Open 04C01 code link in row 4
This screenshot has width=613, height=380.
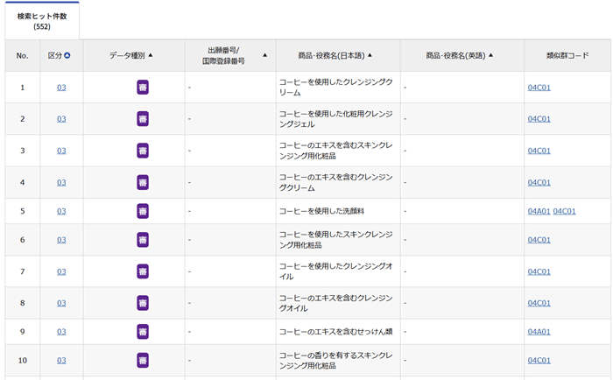pyautogui.click(x=539, y=182)
